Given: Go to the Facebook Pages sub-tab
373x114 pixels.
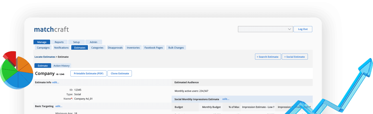Looking at the screenshot, I should (x=153, y=48).
